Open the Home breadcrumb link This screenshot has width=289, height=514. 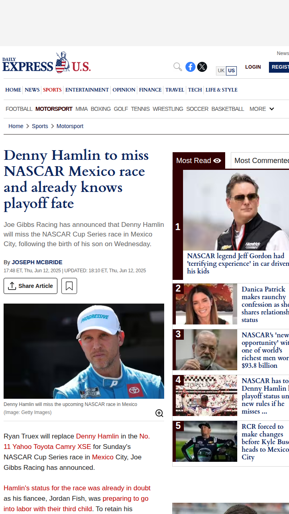(16, 126)
